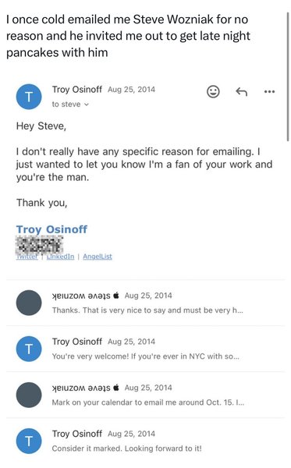Click the sender name Troy Osinoff in the header

77,89
